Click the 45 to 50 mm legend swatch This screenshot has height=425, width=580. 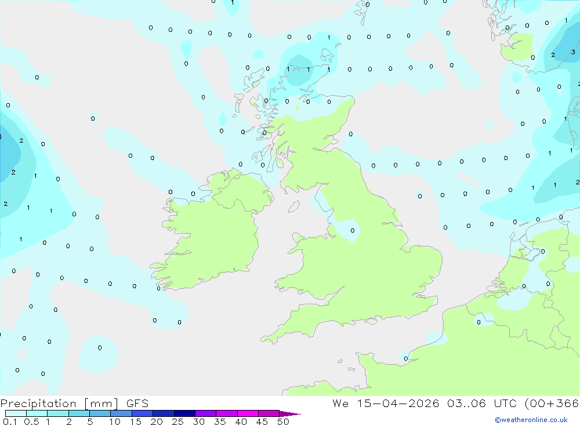pos(269,413)
